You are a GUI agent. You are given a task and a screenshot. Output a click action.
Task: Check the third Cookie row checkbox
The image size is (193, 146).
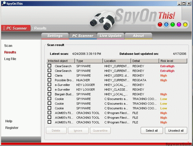click(50, 108)
